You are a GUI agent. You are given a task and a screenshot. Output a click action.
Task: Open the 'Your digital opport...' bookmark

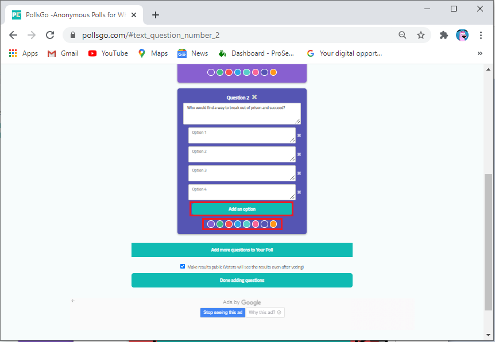[x=345, y=53]
